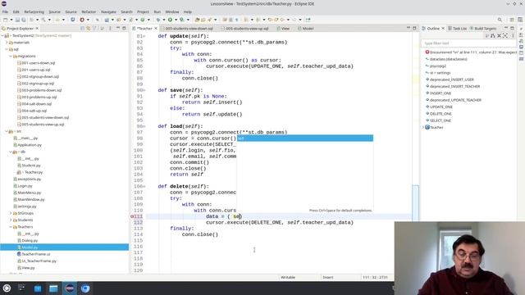Click the Outline 'type filter text' field

coord(468,43)
